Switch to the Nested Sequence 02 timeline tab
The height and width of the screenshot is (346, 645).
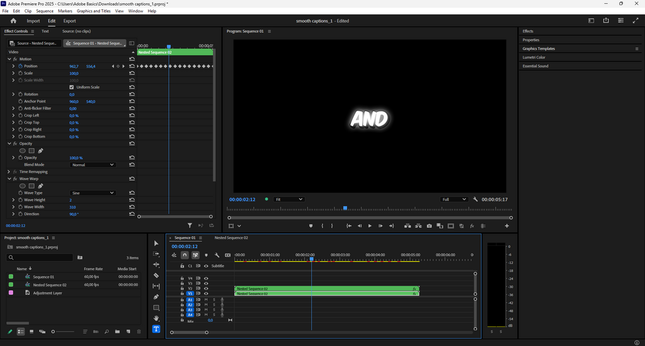coord(231,238)
